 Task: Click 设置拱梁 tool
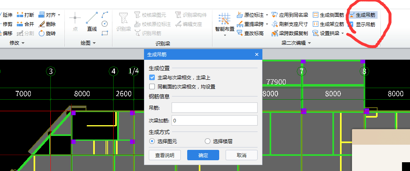pyautogui.click(x=326, y=33)
